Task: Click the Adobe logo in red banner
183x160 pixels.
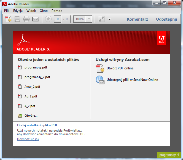Action: (161, 38)
